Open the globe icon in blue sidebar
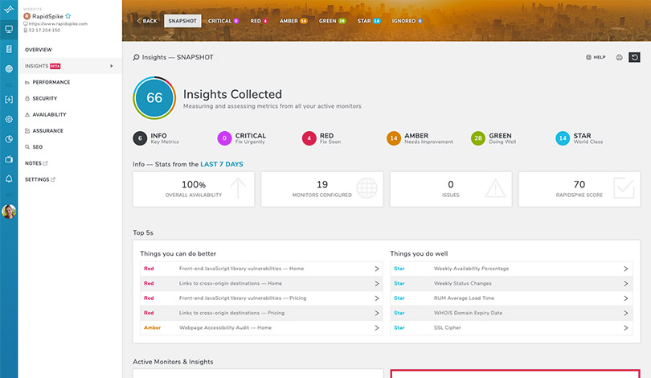 9,69
